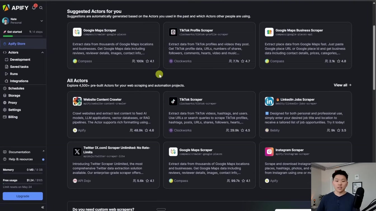Screen dimensions: 376x211
Task: Go to Storage
Action: 14,95
